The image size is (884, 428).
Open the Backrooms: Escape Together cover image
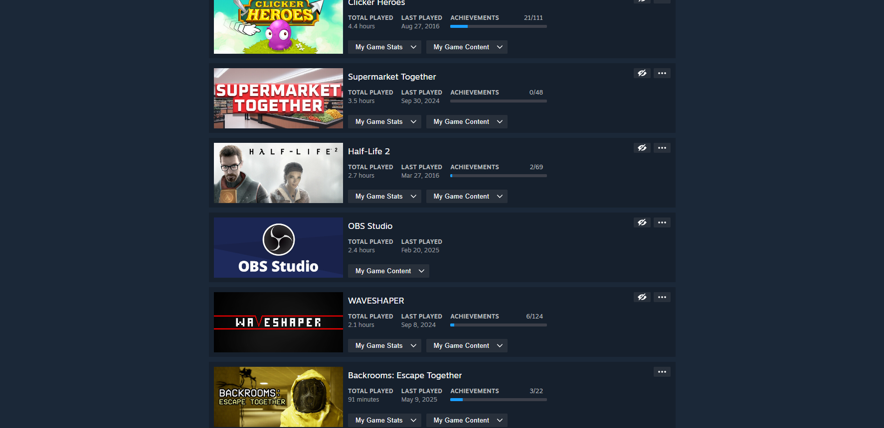(278, 397)
